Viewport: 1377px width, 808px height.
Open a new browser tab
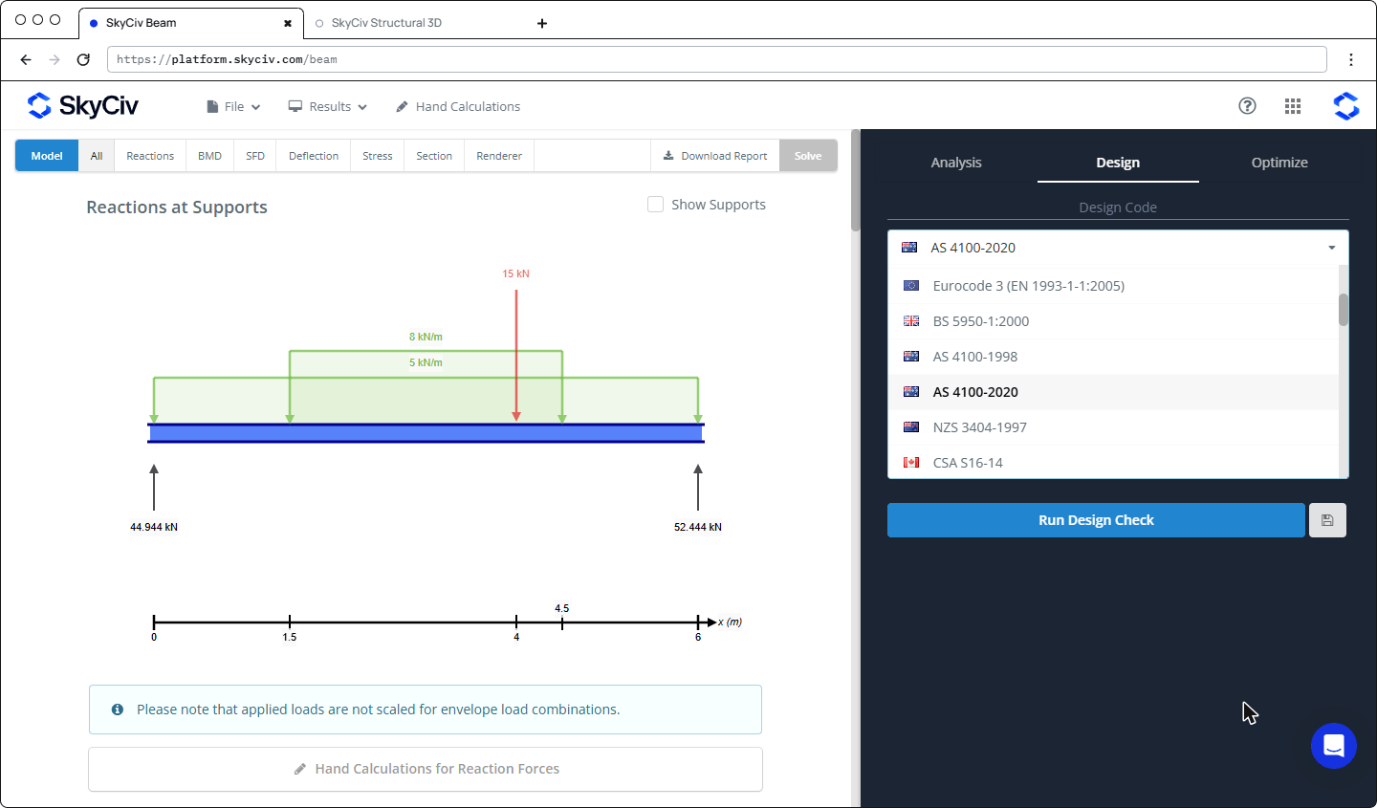coord(542,23)
